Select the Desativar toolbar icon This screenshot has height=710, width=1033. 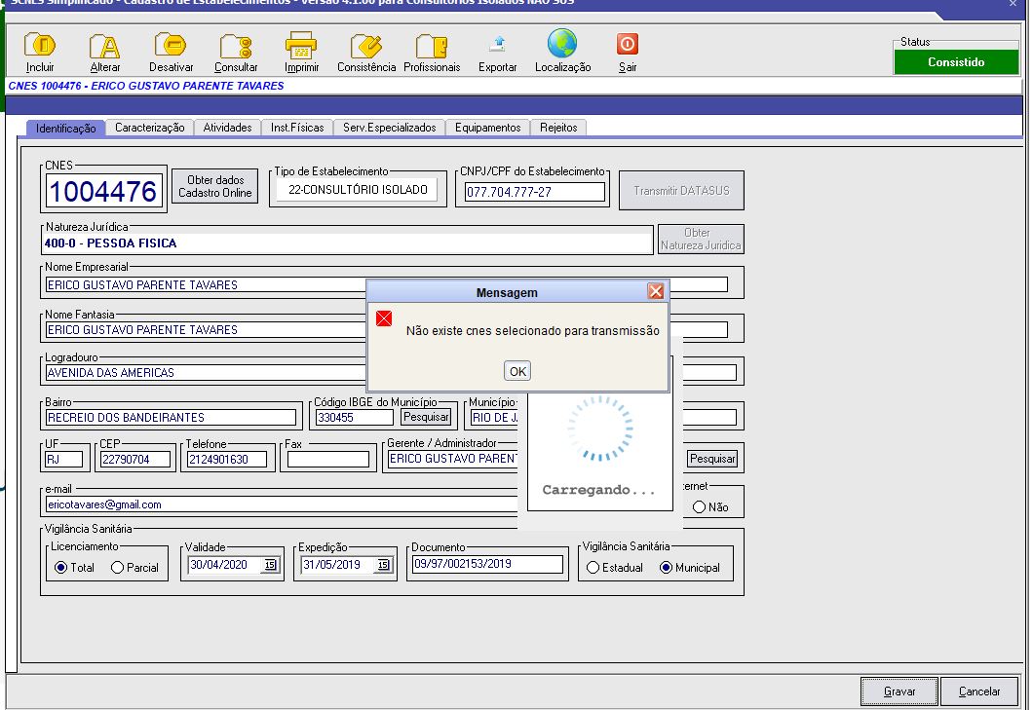click(172, 46)
